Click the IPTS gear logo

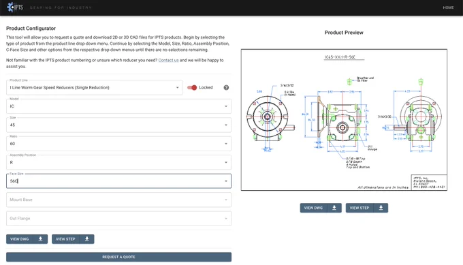click(x=15, y=7)
